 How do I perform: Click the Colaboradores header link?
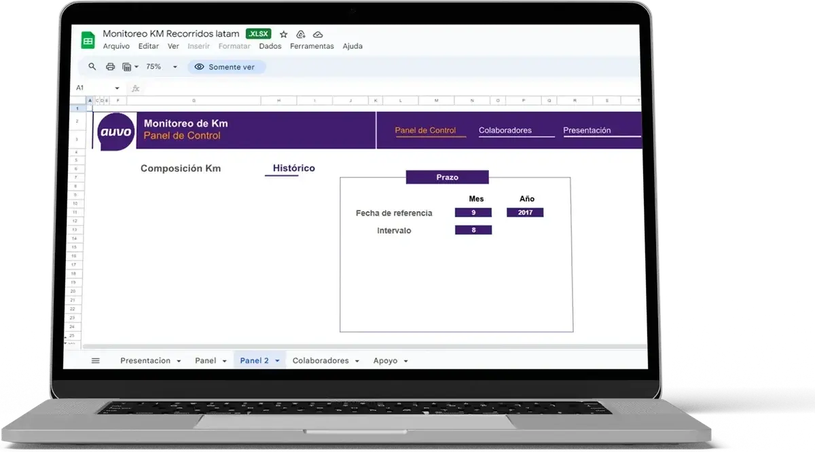point(505,130)
